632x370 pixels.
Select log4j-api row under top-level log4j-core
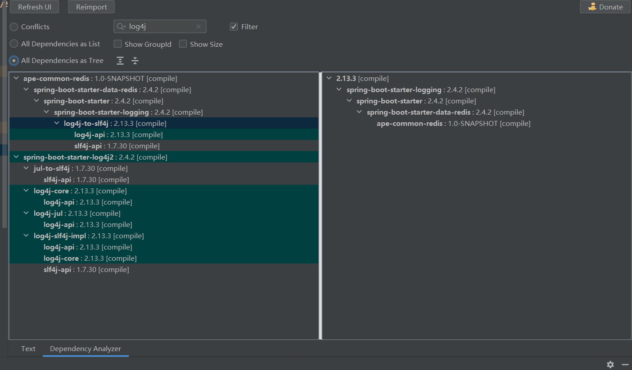(164, 202)
